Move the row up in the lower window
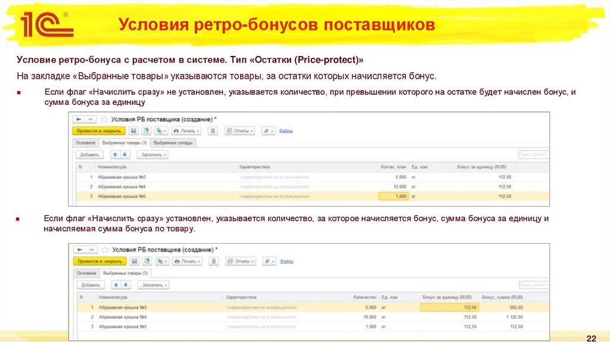Image resolution: width=610 pixels, height=342 pixels. click(x=116, y=285)
